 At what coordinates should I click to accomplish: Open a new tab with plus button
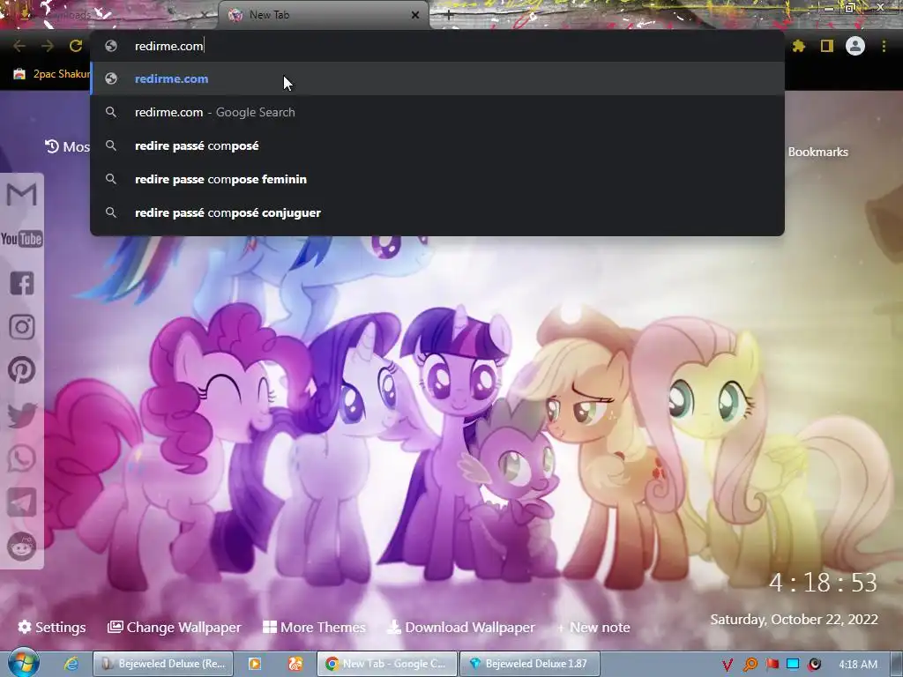point(449,15)
